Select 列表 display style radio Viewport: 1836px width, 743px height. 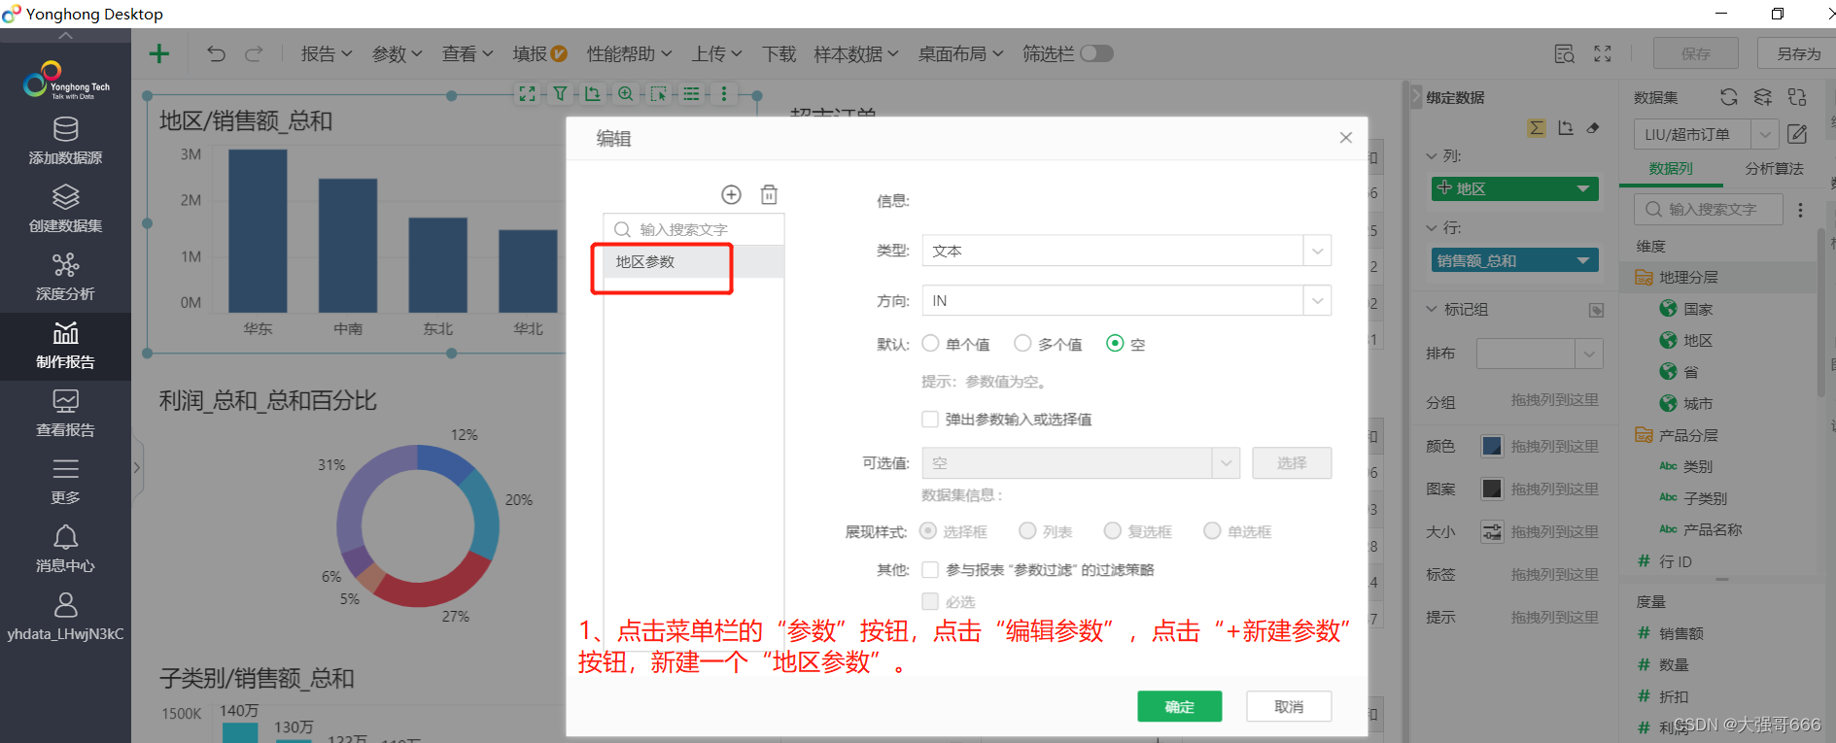pos(1027,530)
